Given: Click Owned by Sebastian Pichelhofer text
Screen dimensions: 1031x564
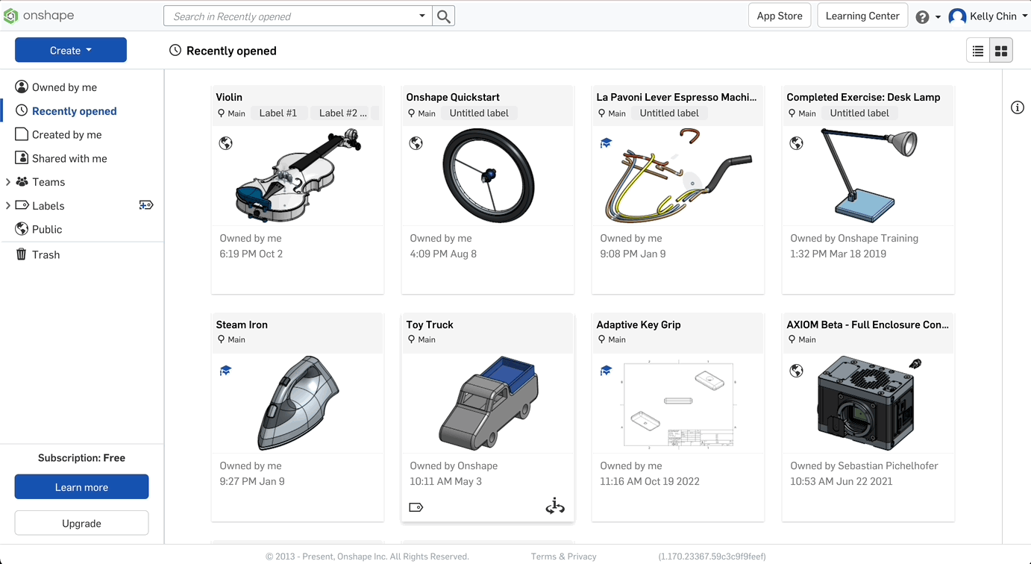Looking at the screenshot, I should point(864,466).
